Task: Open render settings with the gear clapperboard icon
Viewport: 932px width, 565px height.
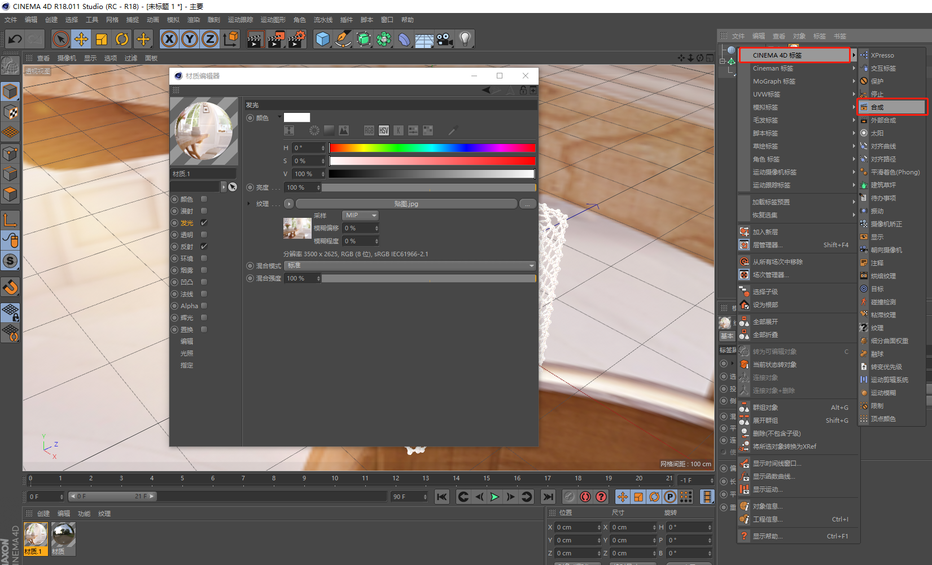Action: click(297, 39)
